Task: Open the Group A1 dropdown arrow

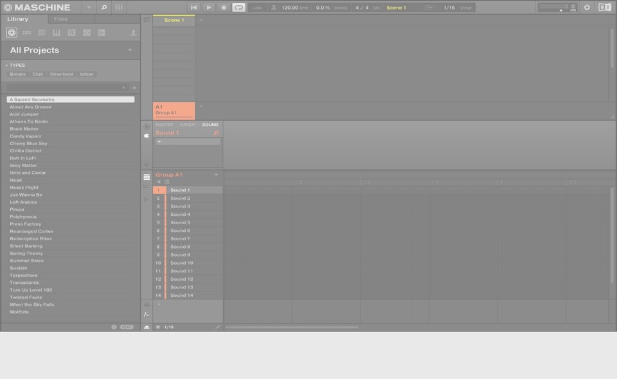Action: pyautogui.click(x=217, y=175)
